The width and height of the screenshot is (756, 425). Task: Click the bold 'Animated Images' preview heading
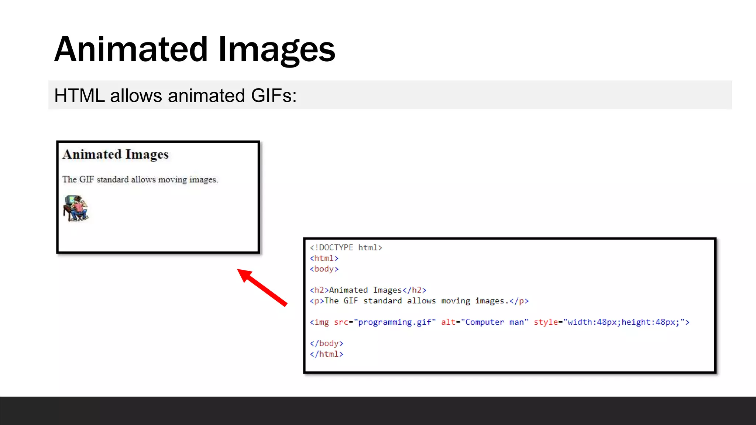tap(116, 154)
